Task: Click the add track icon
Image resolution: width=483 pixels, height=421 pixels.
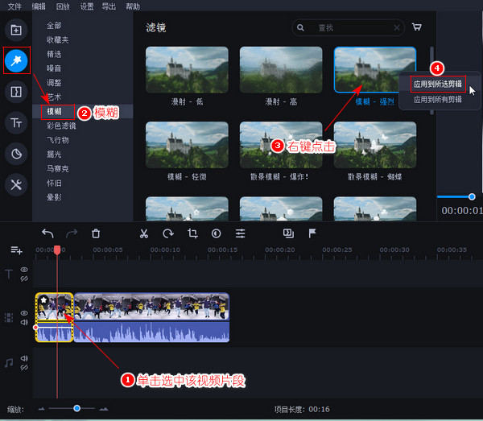Action: point(16,250)
